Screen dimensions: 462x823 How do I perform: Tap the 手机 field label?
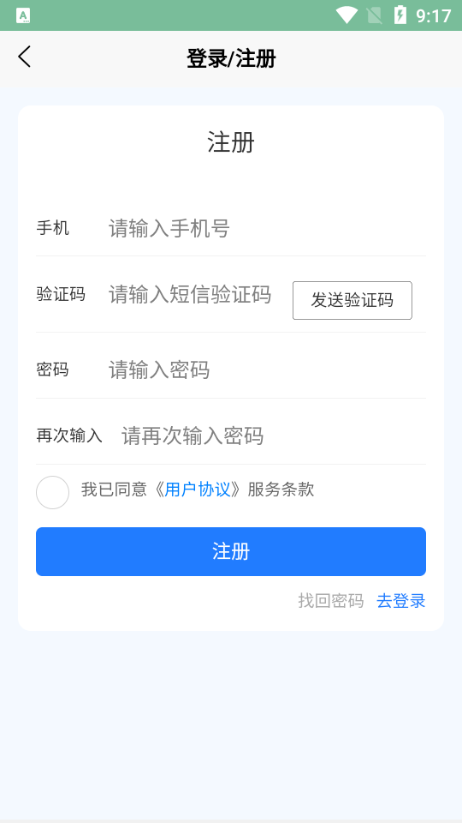point(52,228)
